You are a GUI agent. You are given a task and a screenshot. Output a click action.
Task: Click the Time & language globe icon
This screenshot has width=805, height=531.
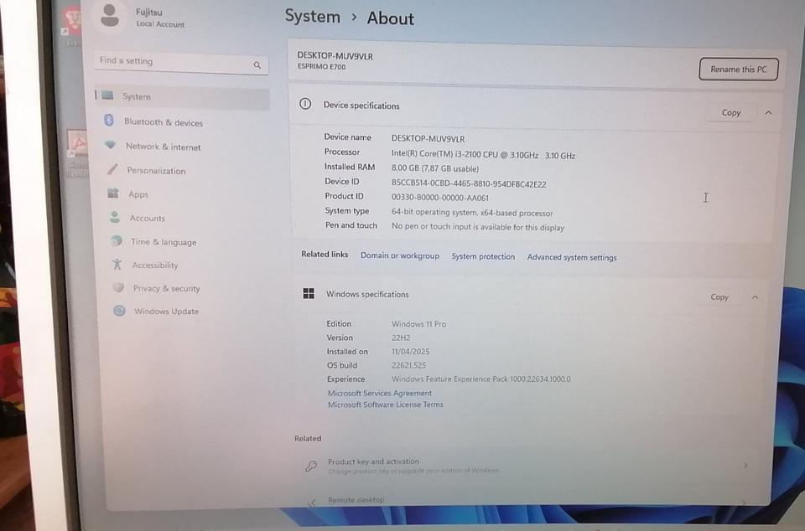[117, 240]
